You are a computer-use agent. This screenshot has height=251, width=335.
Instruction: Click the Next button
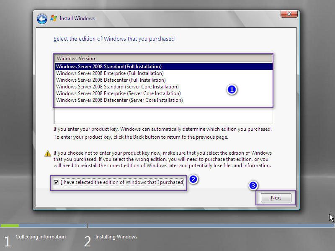276,197
